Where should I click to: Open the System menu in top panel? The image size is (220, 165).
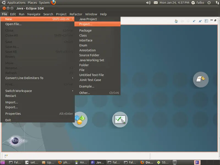tap(44, 3)
